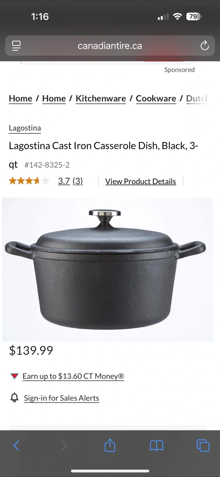220x477 pixels.
Task: Show open tabs via the tabs icon
Action: 203,445
